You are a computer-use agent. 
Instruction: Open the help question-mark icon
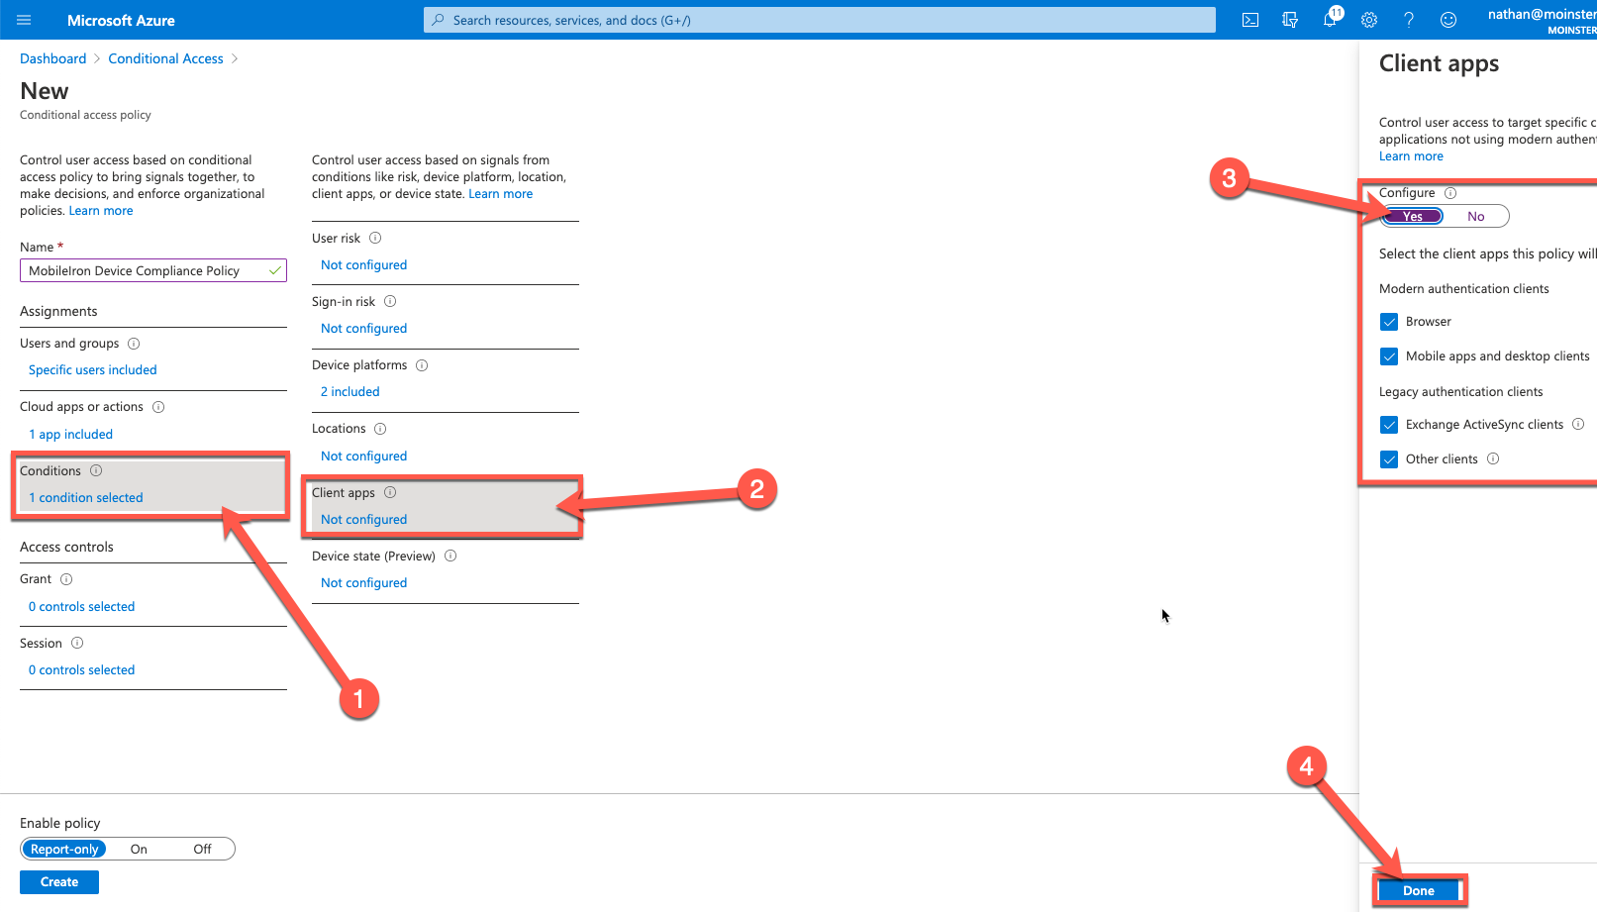tap(1409, 19)
